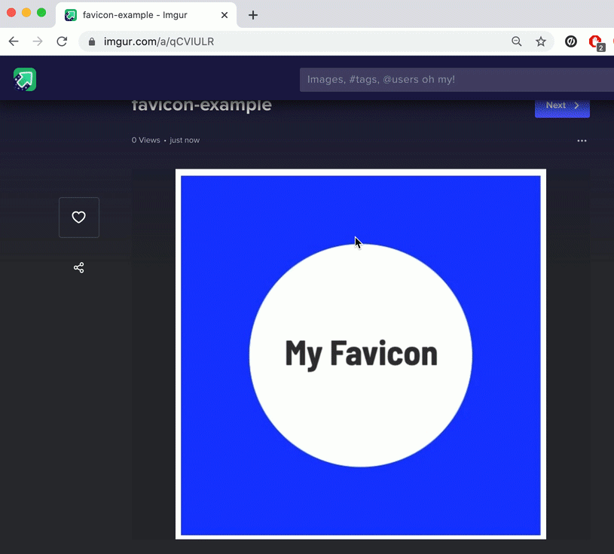This screenshot has height=554, width=614.
Task: Click the favicon-example post title
Action: [x=201, y=106]
